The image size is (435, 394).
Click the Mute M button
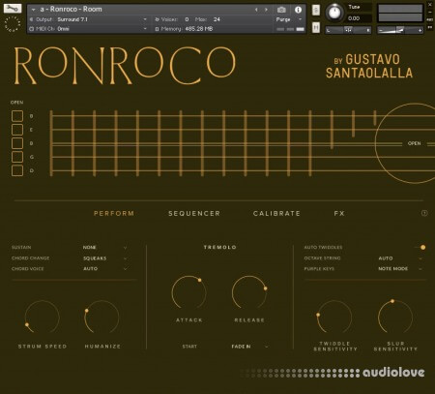click(x=316, y=28)
